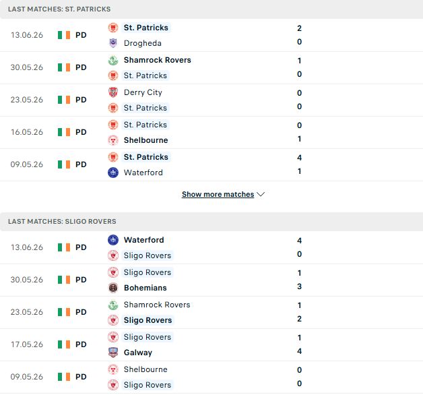Open the 13.06.26 Waterford vs Sligo Rovers match row
This screenshot has height=395, width=423.
coord(211,247)
